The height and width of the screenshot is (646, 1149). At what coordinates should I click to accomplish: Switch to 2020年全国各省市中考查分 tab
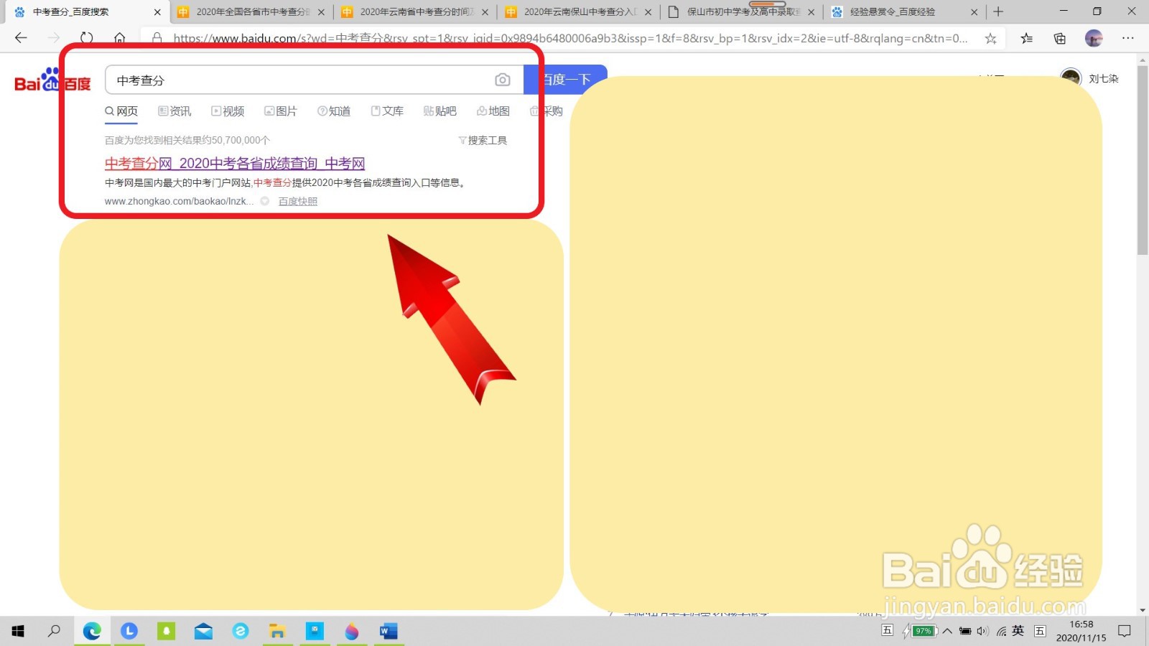pos(251,11)
